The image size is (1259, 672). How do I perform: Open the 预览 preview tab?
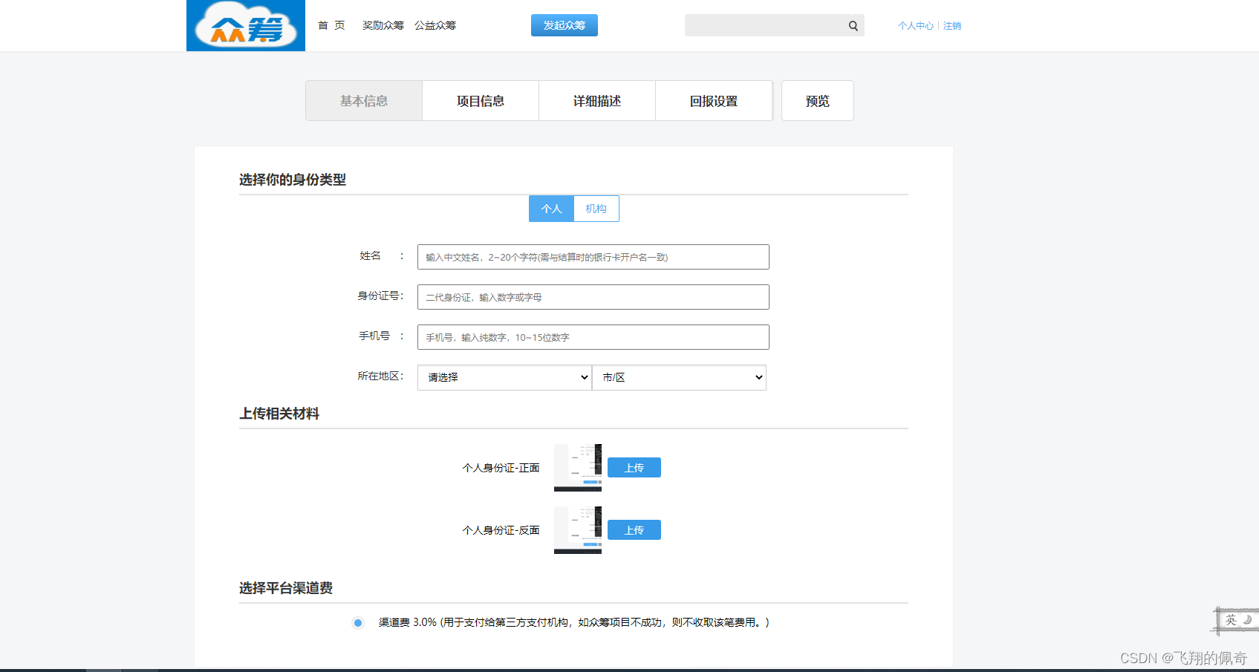(818, 101)
